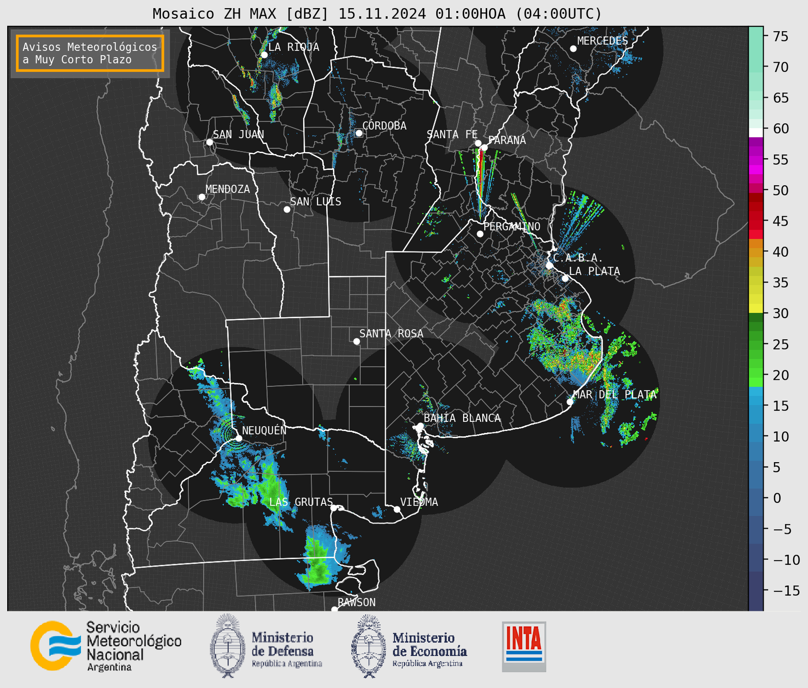Viewport: 808px width, 688px height.
Task: Click the 55 dBZ magenta color band
Action: point(756,160)
